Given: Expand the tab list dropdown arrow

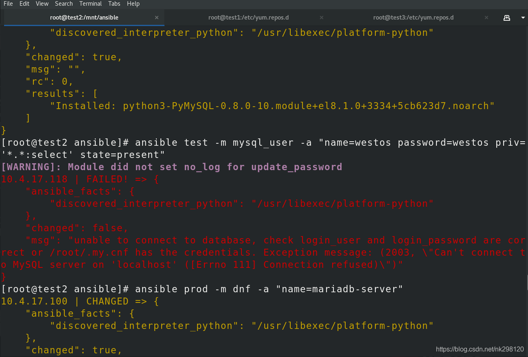Looking at the screenshot, I should pyautogui.click(x=523, y=18).
